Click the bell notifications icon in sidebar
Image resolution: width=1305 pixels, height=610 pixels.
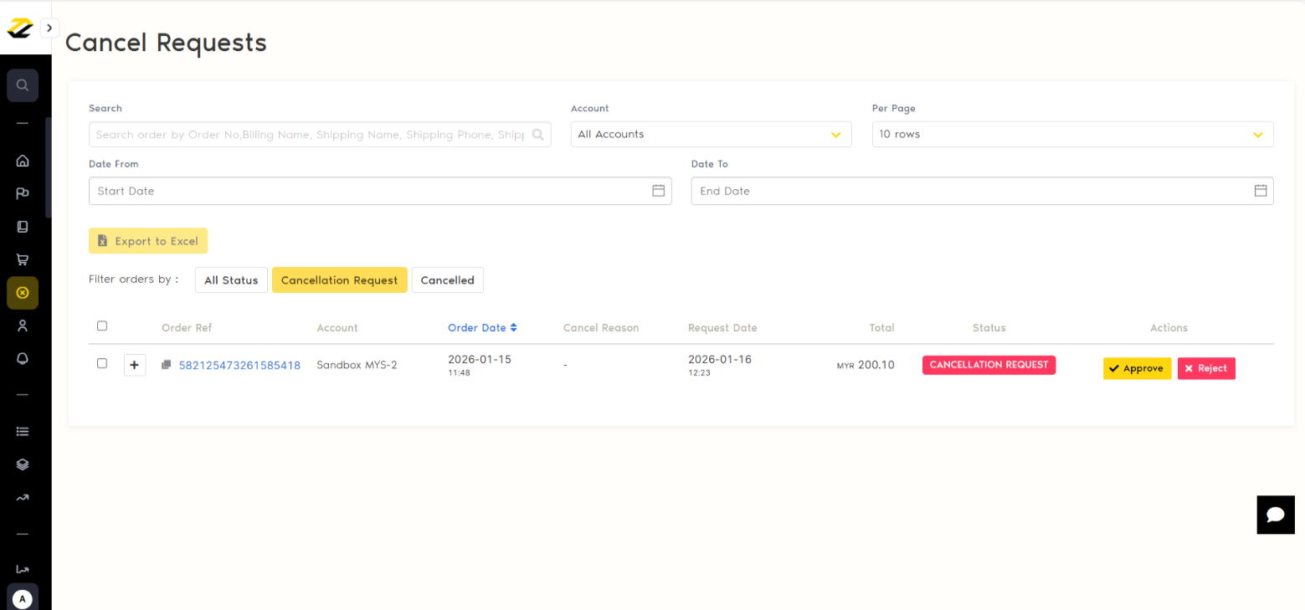[x=23, y=358]
